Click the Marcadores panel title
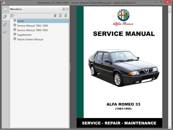173x130 pixels. point(16,9)
